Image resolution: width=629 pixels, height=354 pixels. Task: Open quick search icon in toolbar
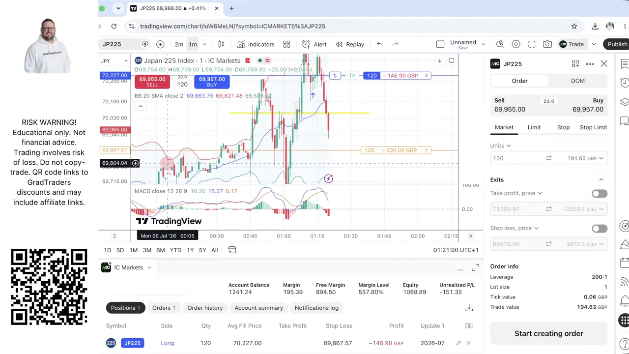500,44
